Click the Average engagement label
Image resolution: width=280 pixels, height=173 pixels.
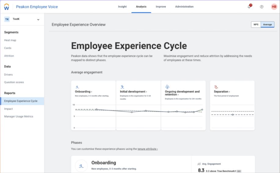click(87, 72)
